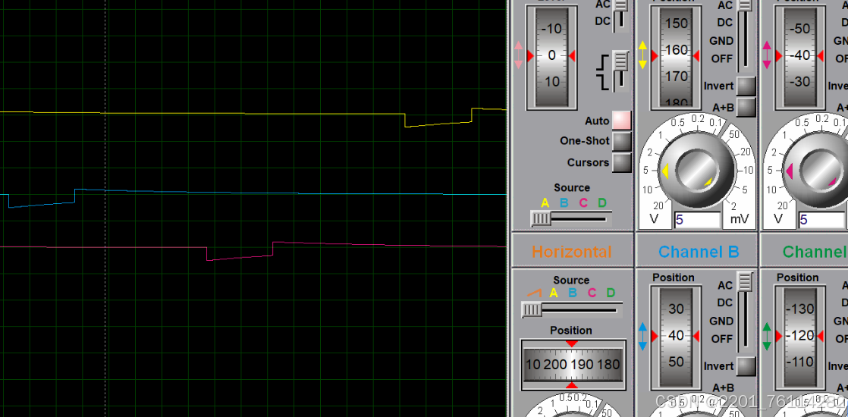Click the DC label for Channel B coupling
The height and width of the screenshot is (417, 848).
pyautogui.click(x=725, y=303)
